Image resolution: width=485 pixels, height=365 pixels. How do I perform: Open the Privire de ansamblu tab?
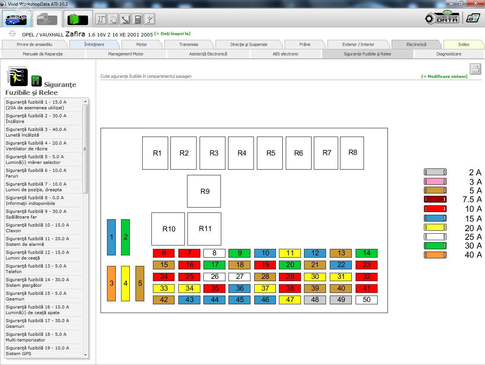[x=35, y=44]
